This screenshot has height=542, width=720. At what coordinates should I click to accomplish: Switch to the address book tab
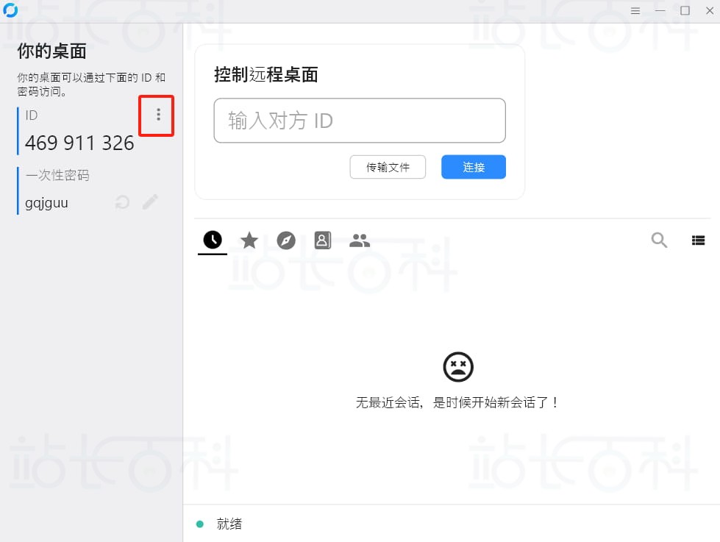322,240
